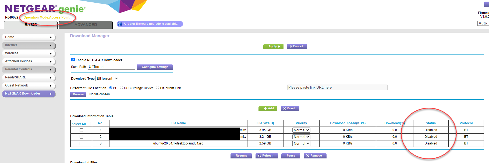Open the NETGEAR Downloader menu item

[29, 94]
